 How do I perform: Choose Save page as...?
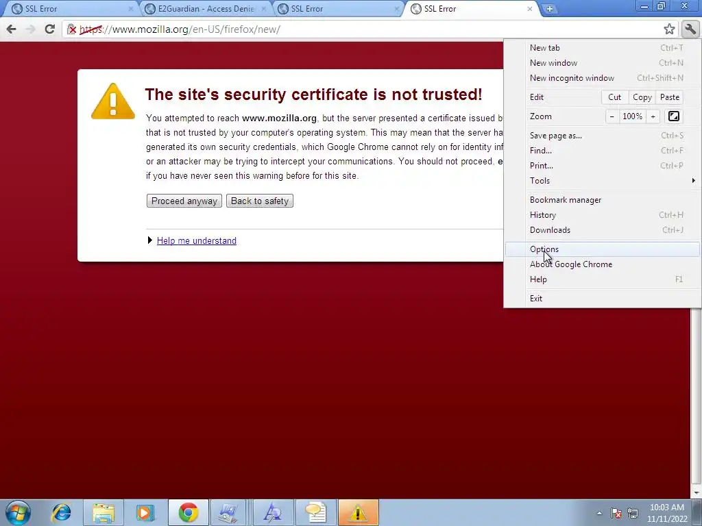[x=602, y=136]
